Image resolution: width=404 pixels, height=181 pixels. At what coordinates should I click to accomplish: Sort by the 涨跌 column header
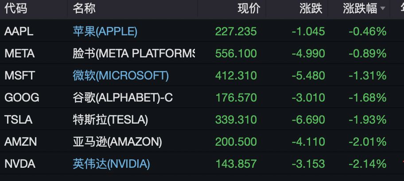[x=311, y=8]
